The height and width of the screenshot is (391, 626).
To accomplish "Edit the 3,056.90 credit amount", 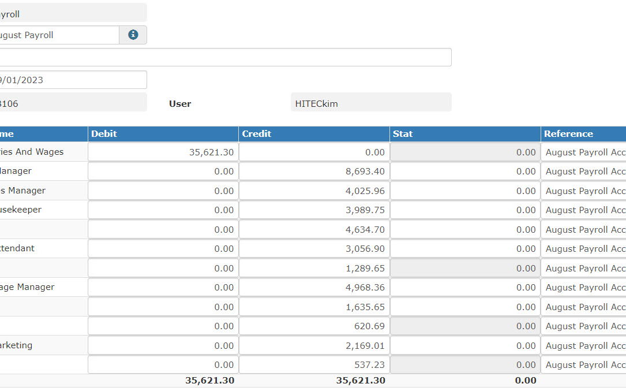I will [314, 249].
